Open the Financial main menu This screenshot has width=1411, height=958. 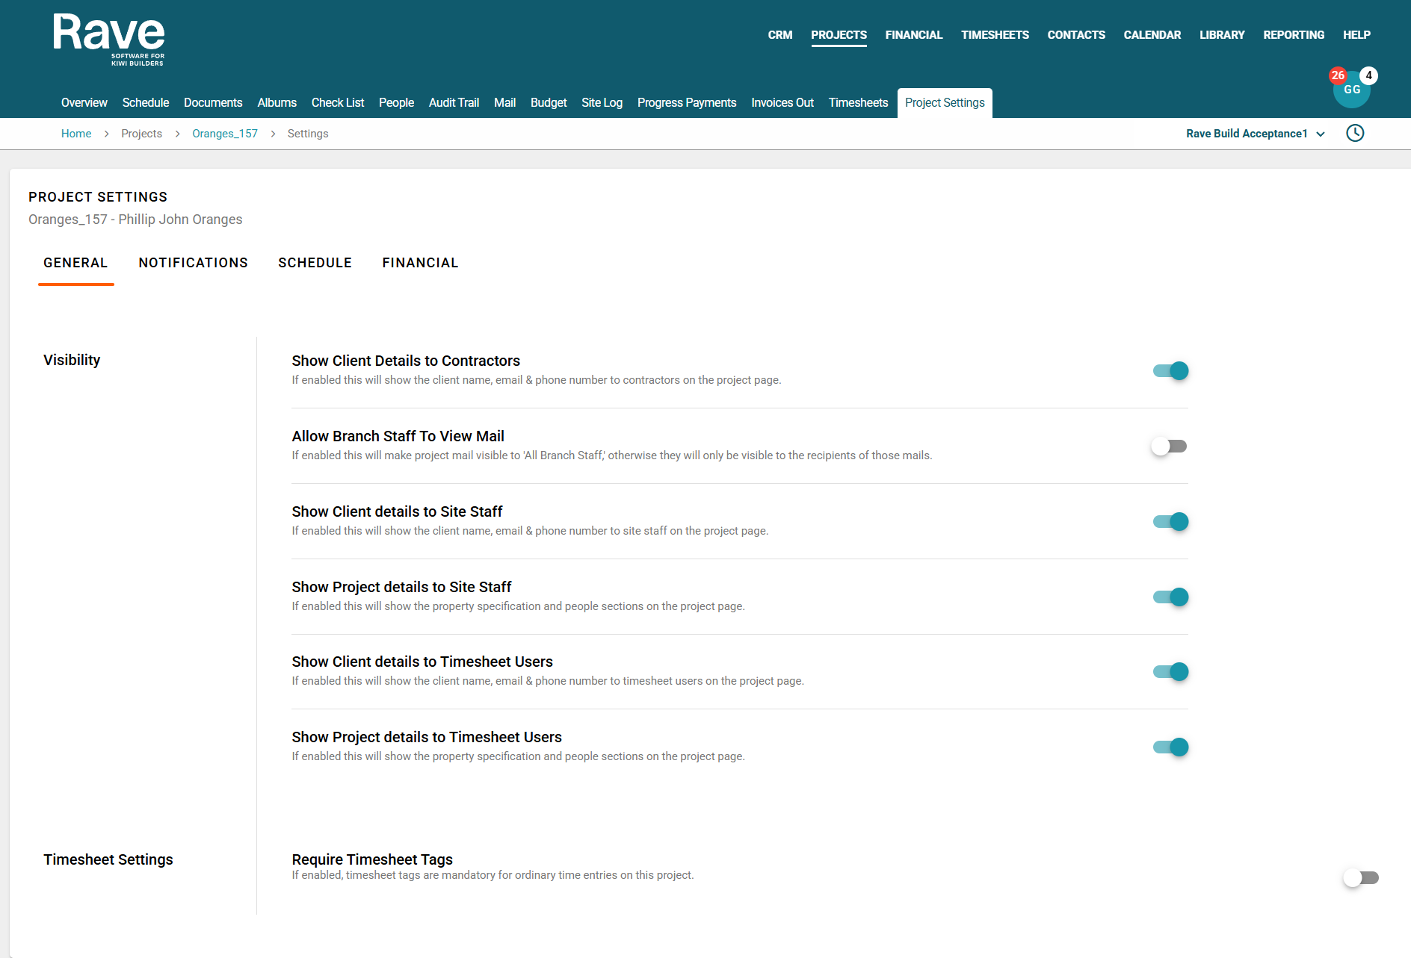point(913,35)
